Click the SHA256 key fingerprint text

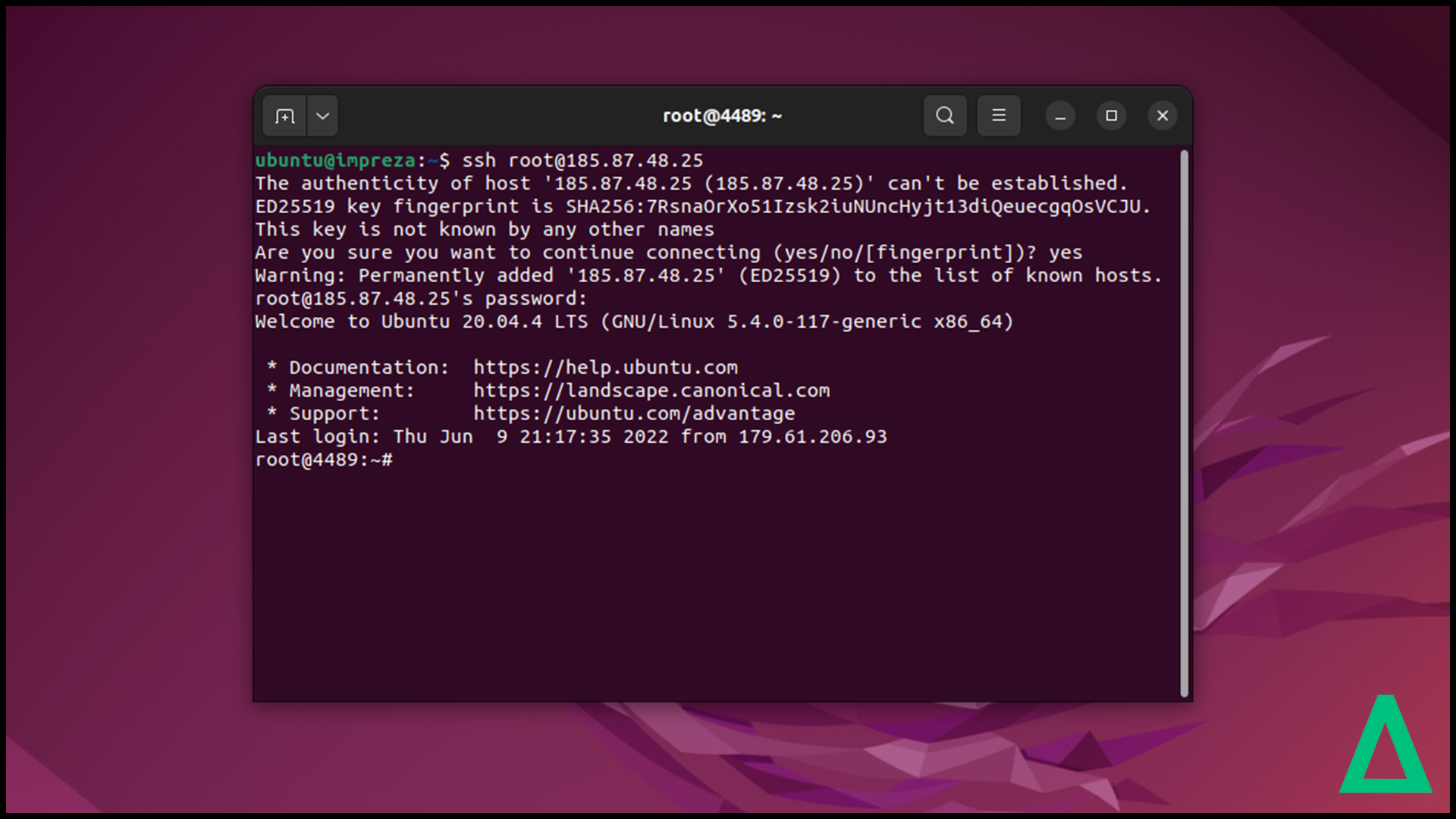tap(853, 206)
